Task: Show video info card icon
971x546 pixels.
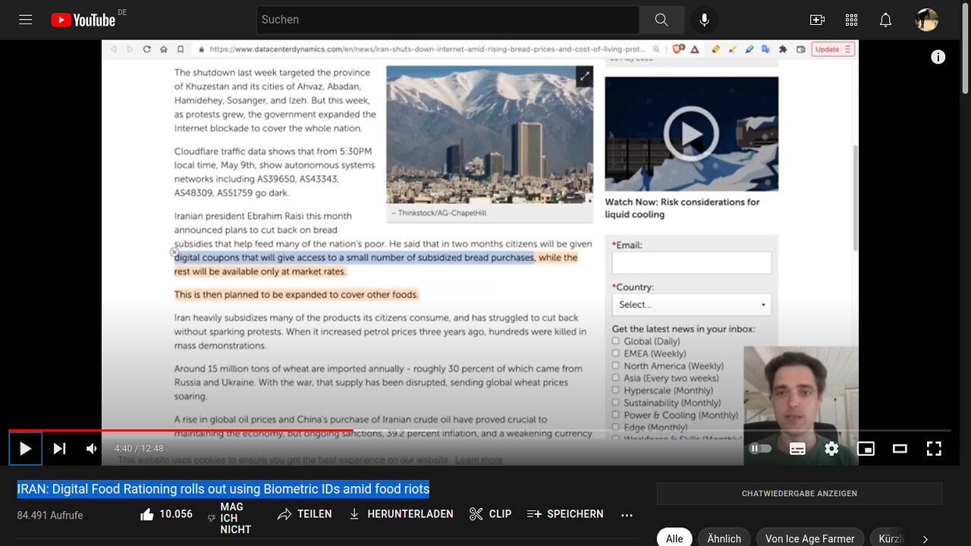Action: click(x=938, y=57)
